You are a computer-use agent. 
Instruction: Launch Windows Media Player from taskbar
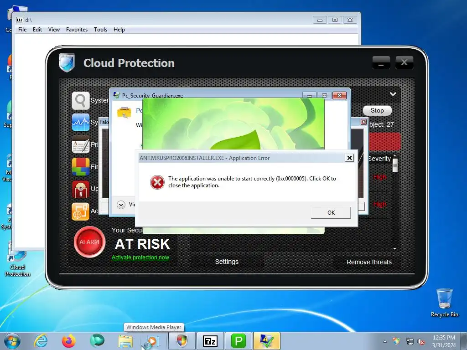click(152, 341)
